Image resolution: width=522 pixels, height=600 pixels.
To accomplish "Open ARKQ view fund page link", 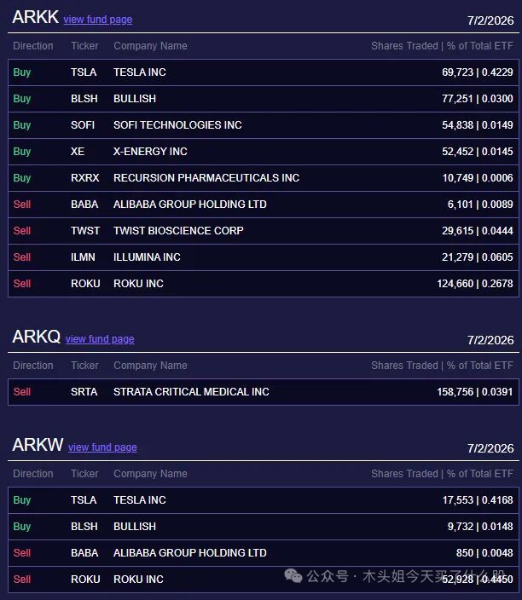I will click(100, 339).
